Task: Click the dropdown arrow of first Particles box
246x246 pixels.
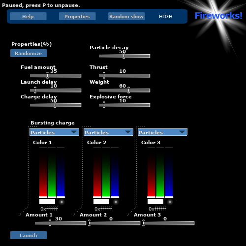Action: pos(74,132)
